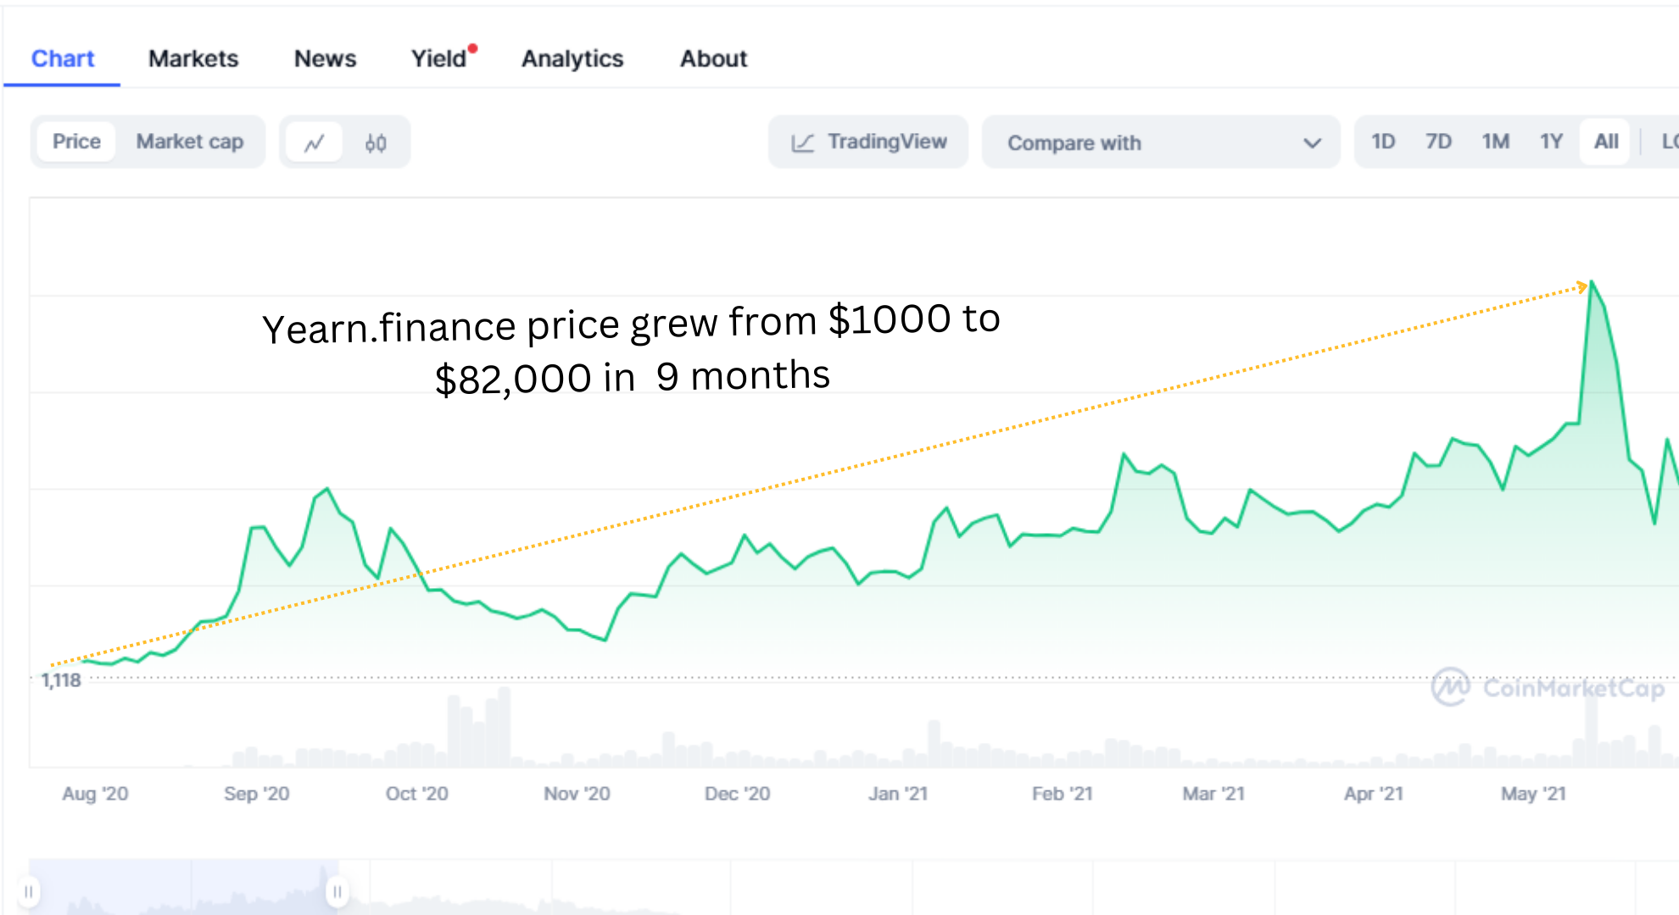
Task: Switch to candlestick chart icon
Action: pyautogui.click(x=376, y=142)
